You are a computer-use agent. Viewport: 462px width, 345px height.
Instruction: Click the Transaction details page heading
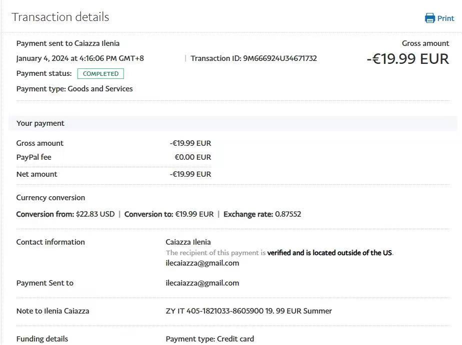(60, 17)
